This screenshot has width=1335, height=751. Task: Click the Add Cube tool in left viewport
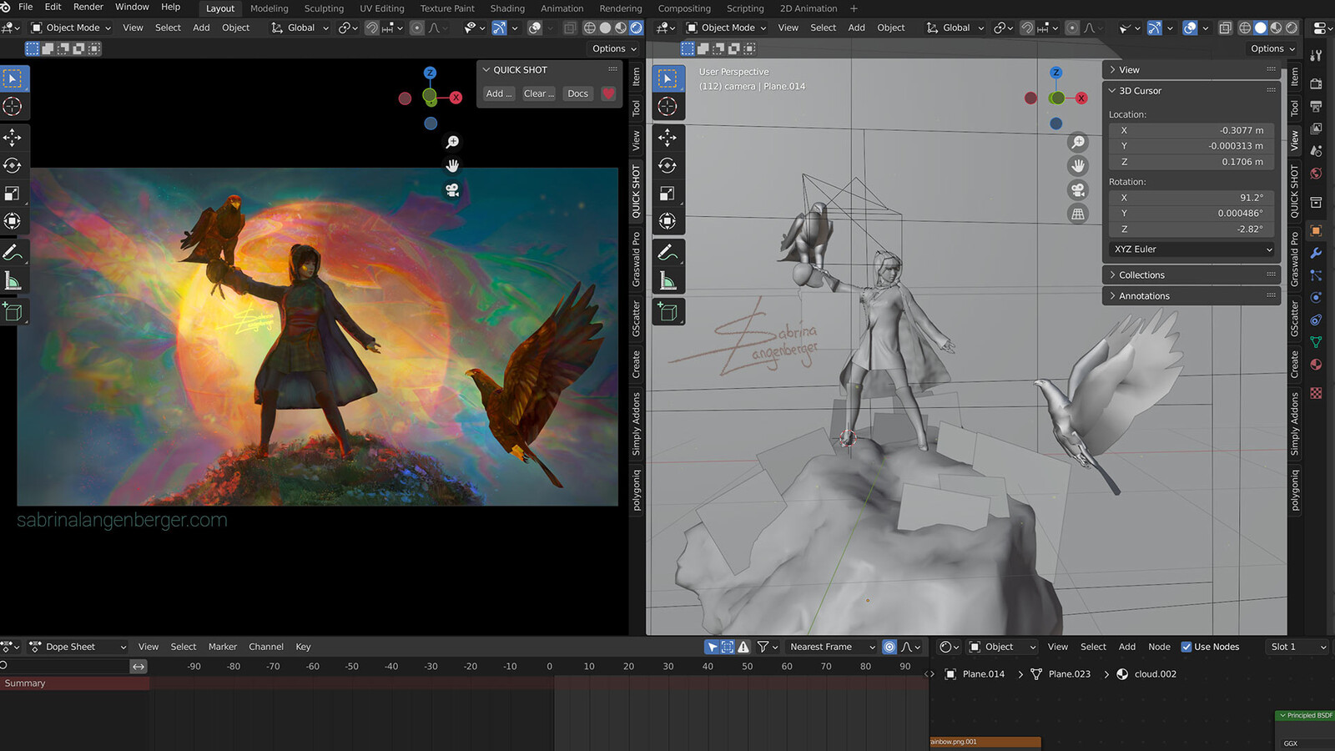click(13, 312)
